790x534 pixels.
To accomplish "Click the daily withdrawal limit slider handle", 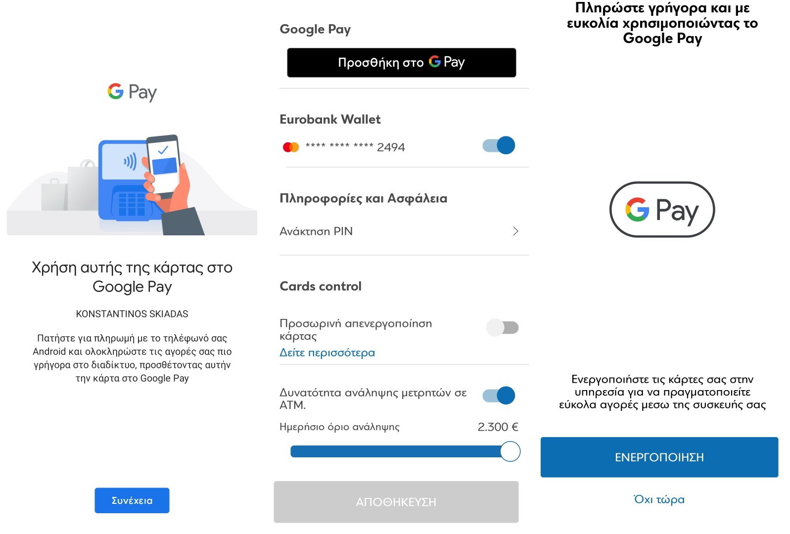I will 510,451.
